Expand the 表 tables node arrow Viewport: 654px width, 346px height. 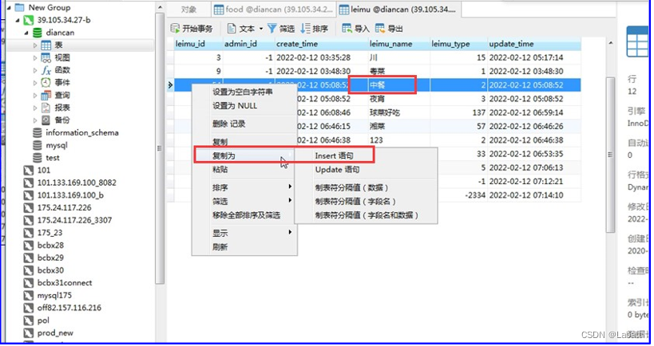35,45
